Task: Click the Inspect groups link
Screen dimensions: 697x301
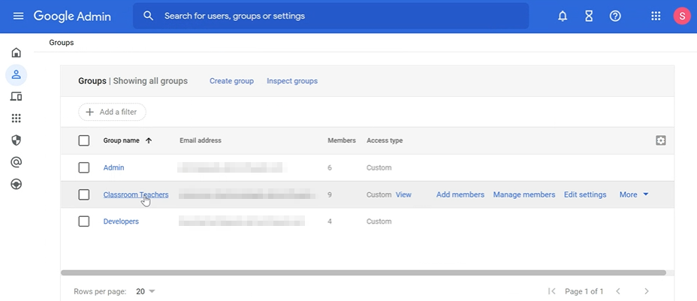Action: coord(292,81)
